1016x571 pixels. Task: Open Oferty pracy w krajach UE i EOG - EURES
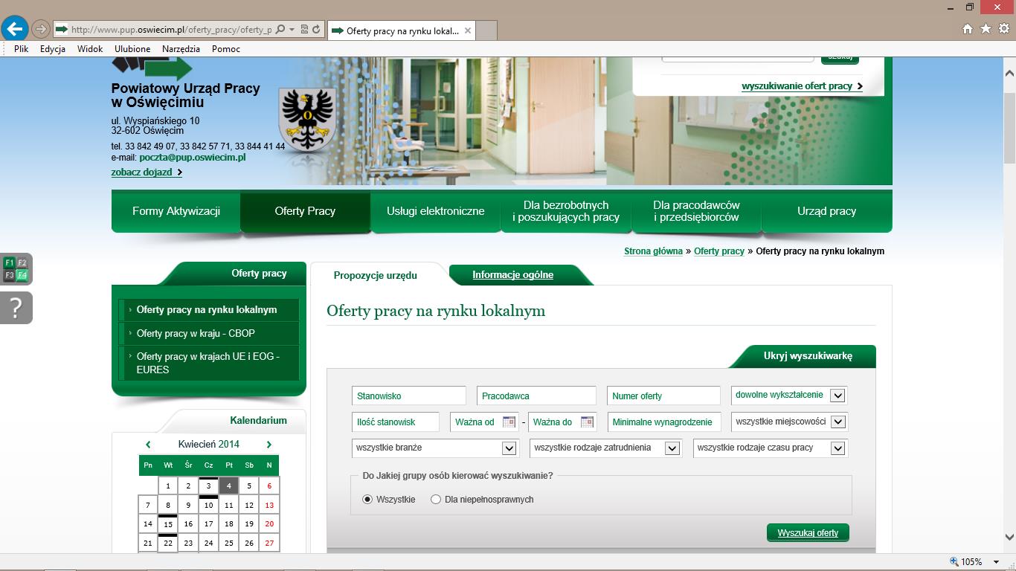[x=209, y=363]
